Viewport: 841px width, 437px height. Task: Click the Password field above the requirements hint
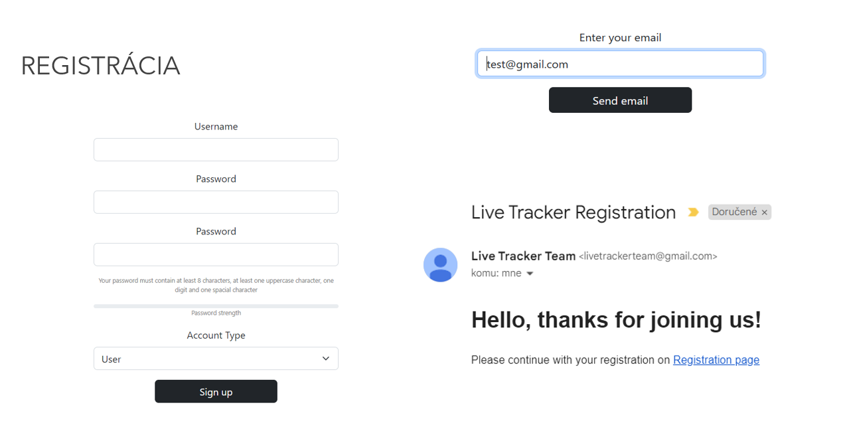[216, 254]
